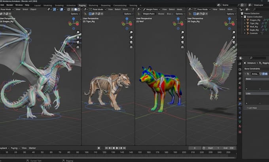
Task: Toggle blue constraint visibility icon beside Arma... field
Action: (263, 74)
